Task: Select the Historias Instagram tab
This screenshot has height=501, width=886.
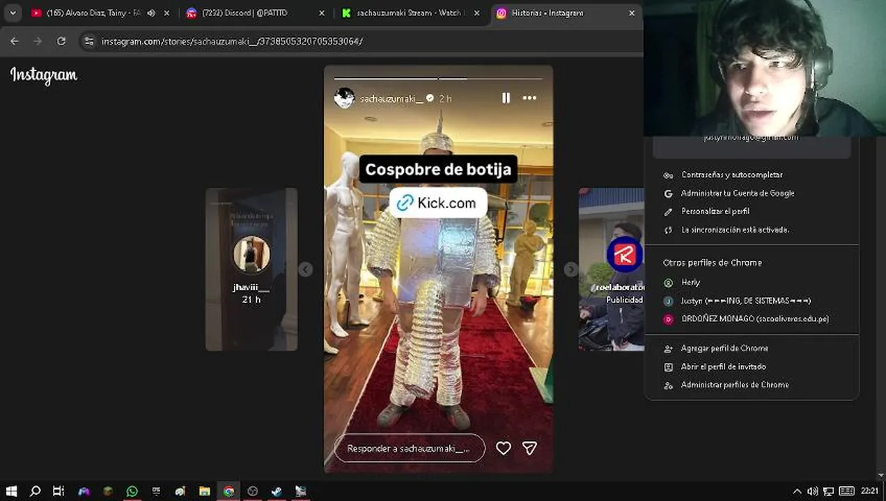Action: 547,13
